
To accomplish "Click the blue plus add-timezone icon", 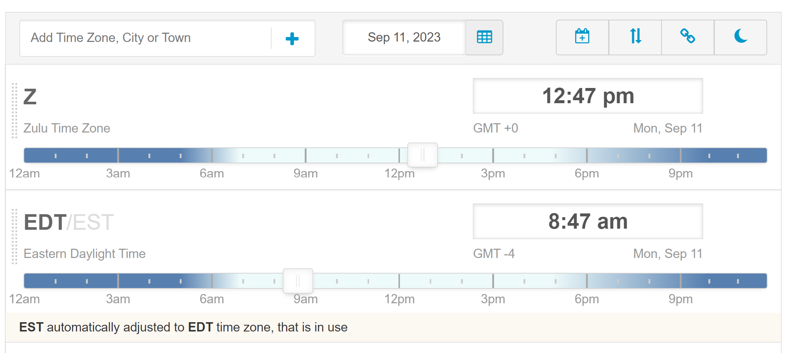I will 292,39.
